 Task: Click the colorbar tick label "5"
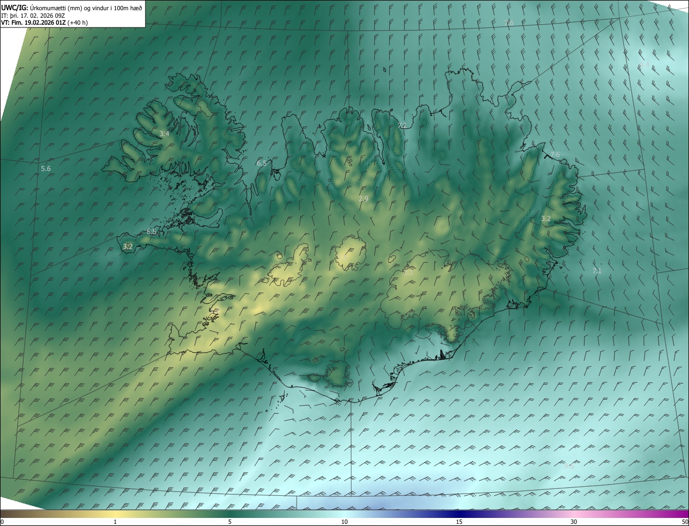230,522
